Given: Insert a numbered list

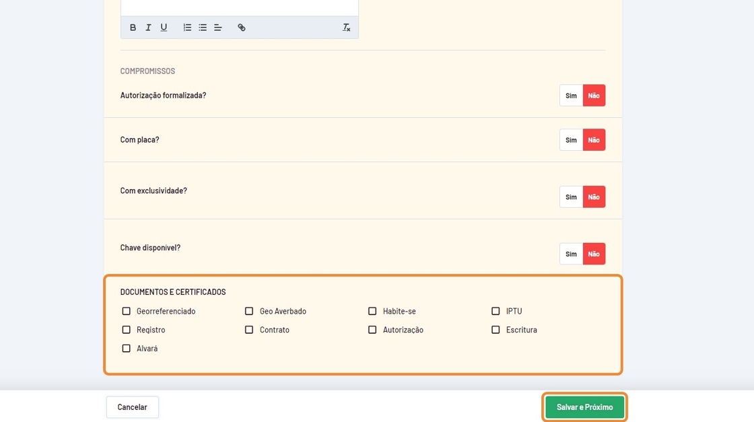Looking at the screenshot, I should pos(187,28).
